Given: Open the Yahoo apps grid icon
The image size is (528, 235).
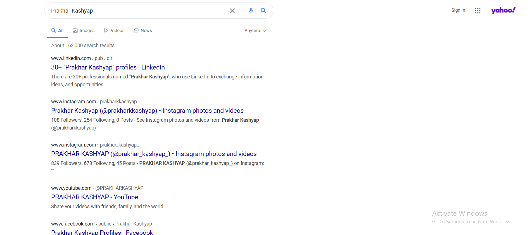Looking at the screenshot, I should [x=477, y=11].
